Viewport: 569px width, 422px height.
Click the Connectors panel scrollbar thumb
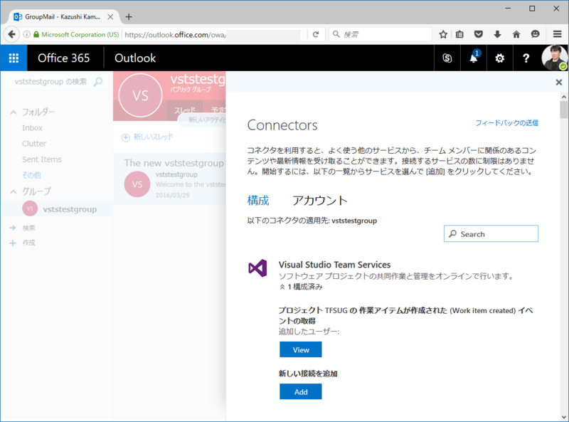pyautogui.click(x=563, y=110)
